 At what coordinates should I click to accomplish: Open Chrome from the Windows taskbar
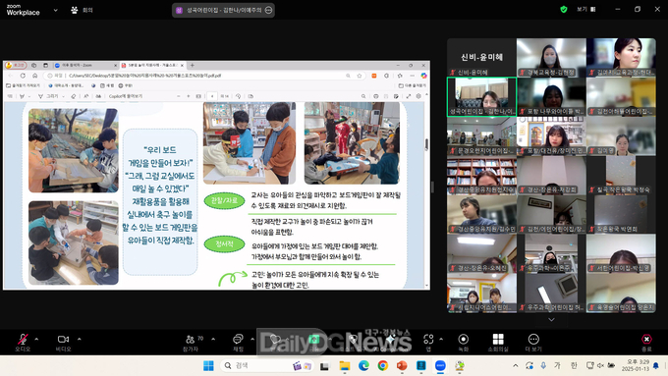coord(382,365)
